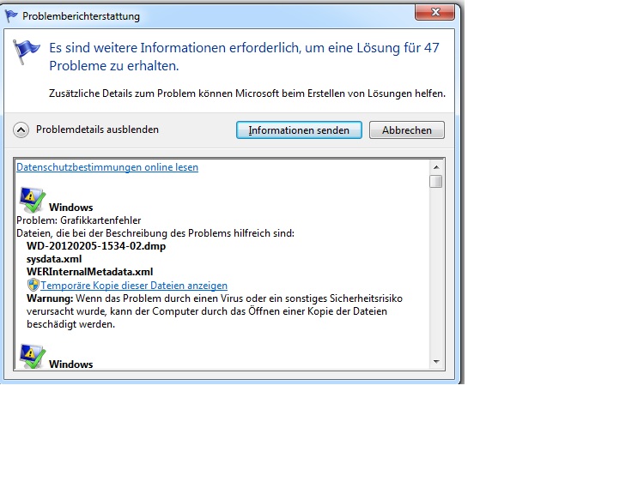Click the large blue flag icon in header
Screen dimensions: 644x482
tap(26, 51)
